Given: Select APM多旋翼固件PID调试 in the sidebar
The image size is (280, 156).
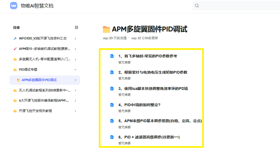Looking at the screenshot, I should [39, 80].
